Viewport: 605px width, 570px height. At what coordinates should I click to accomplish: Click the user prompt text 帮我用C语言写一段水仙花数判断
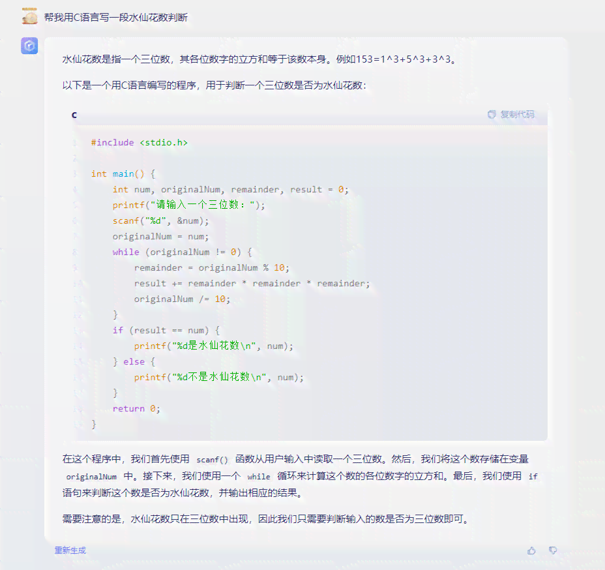coord(116,18)
